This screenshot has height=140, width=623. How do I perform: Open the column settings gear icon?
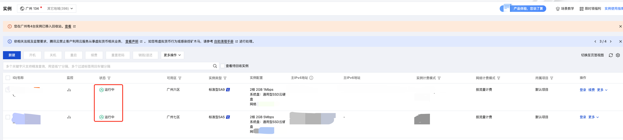(x=618, y=55)
